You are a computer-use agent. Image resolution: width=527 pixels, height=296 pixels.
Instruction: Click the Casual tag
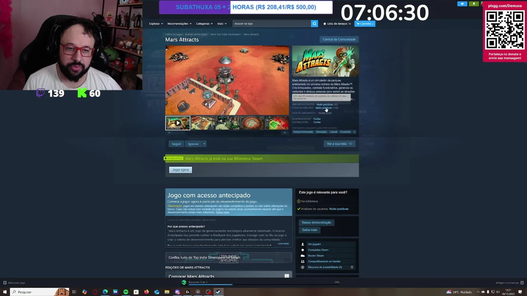point(333,132)
